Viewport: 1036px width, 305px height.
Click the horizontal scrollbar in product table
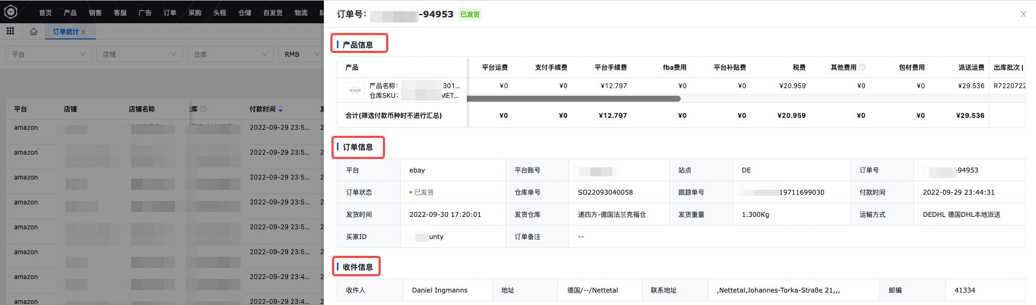pyautogui.click(x=574, y=98)
